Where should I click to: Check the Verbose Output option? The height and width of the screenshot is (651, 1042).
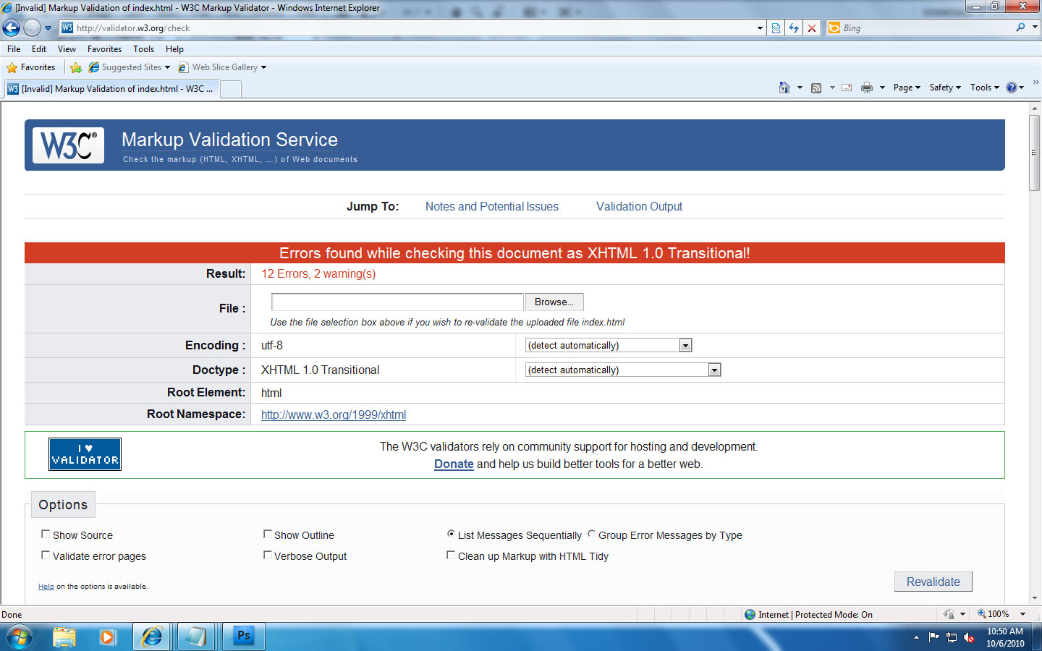tap(268, 556)
